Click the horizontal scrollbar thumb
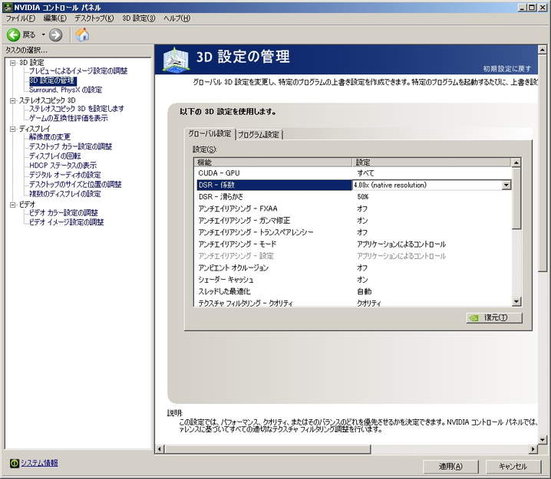Image resolution: width=551 pixels, height=479 pixels. (268, 449)
